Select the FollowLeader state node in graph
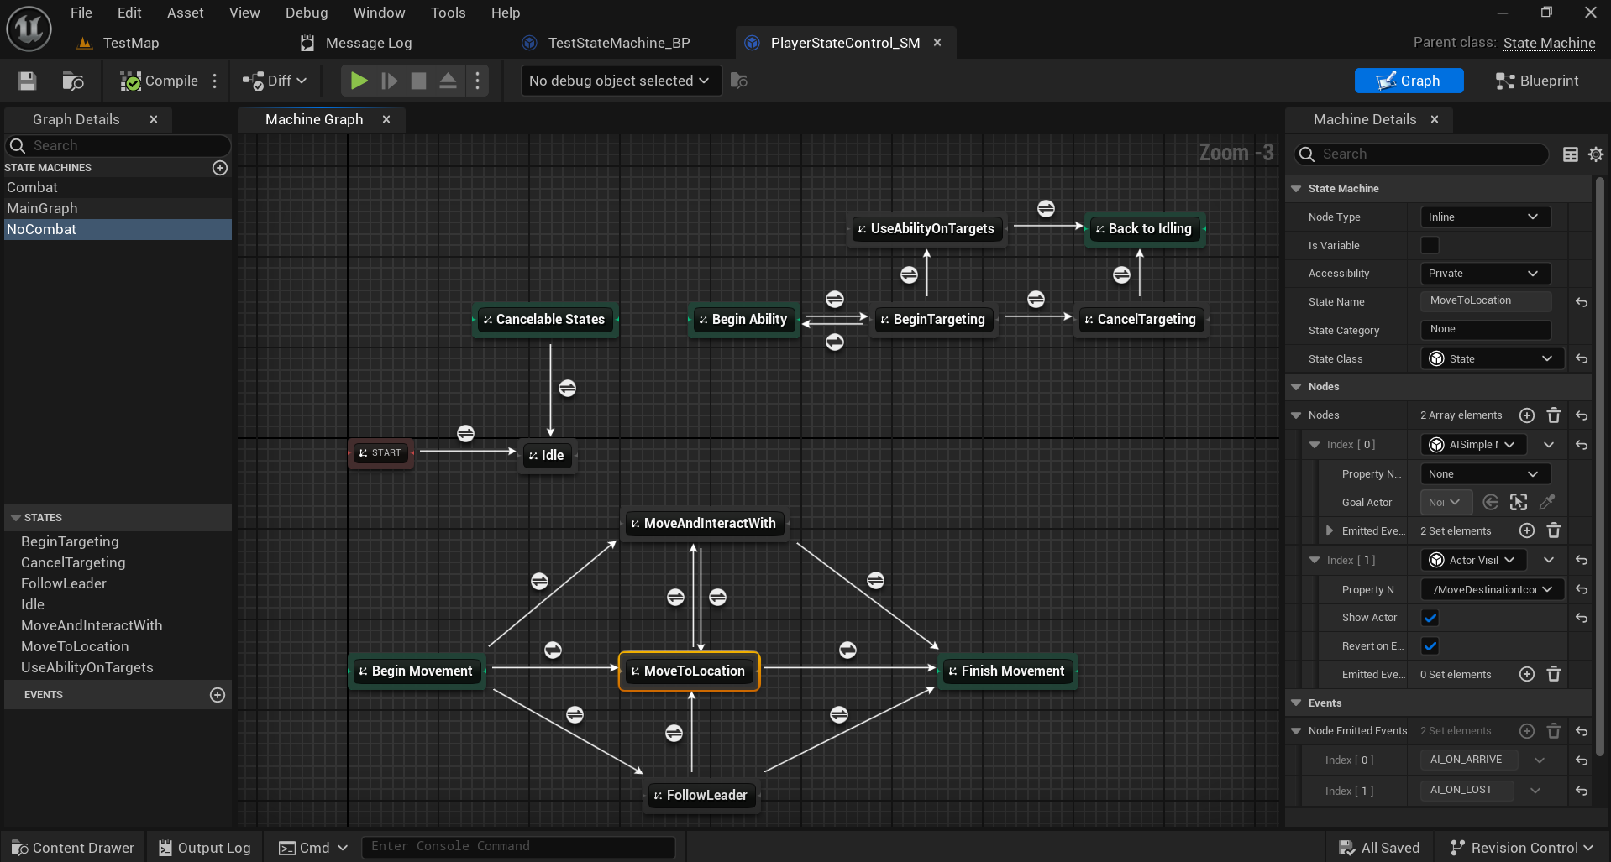 (702, 795)
